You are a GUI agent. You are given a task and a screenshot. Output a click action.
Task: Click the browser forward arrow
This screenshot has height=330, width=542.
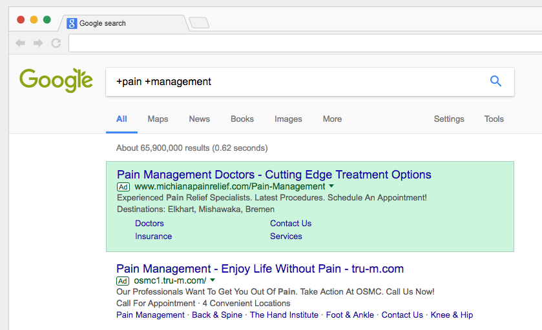tap(38, 43)
